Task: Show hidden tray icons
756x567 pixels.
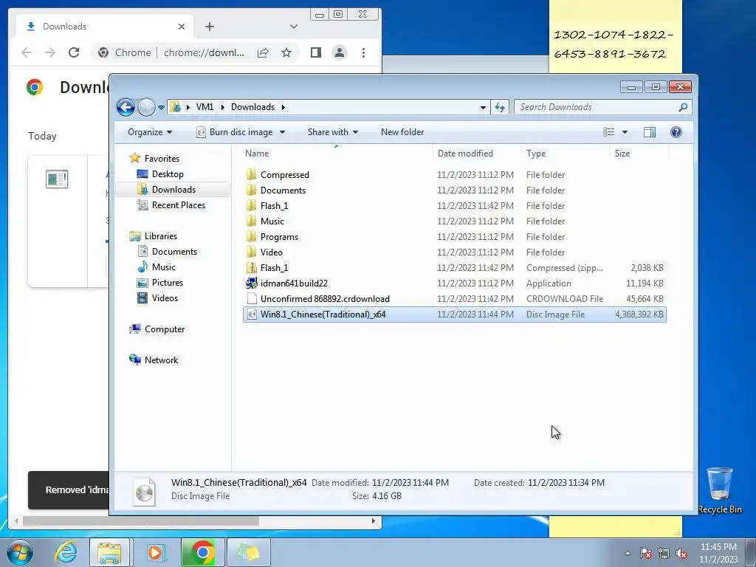Action: pyautogui.click(x=628, y=553)
